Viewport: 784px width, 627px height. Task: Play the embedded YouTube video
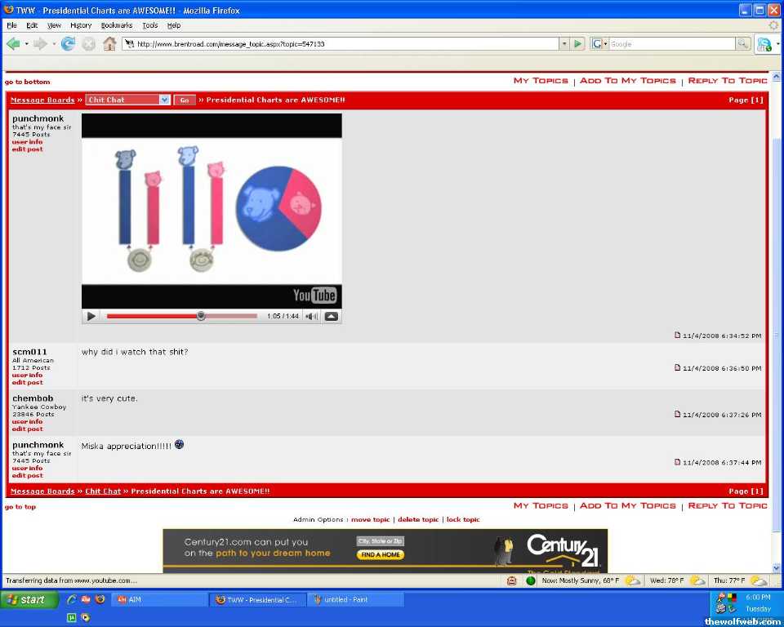[91, 316]
